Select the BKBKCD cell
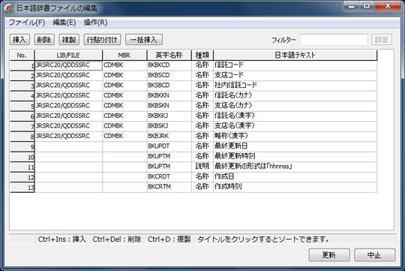Screen dimensions: 405x271 (x=169, y=65)
